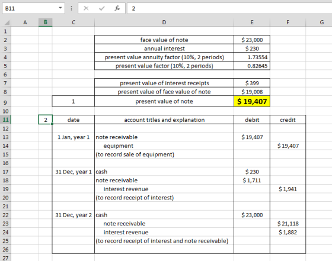Click the Enter checkmark icon in formula bar
The image size is (332, 261).
[102, 8]
